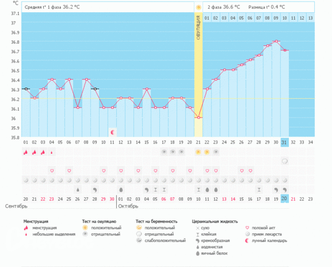
Task: Click the sticky fluid icon on cycle day 16
Action: click(x=155, y=189)
